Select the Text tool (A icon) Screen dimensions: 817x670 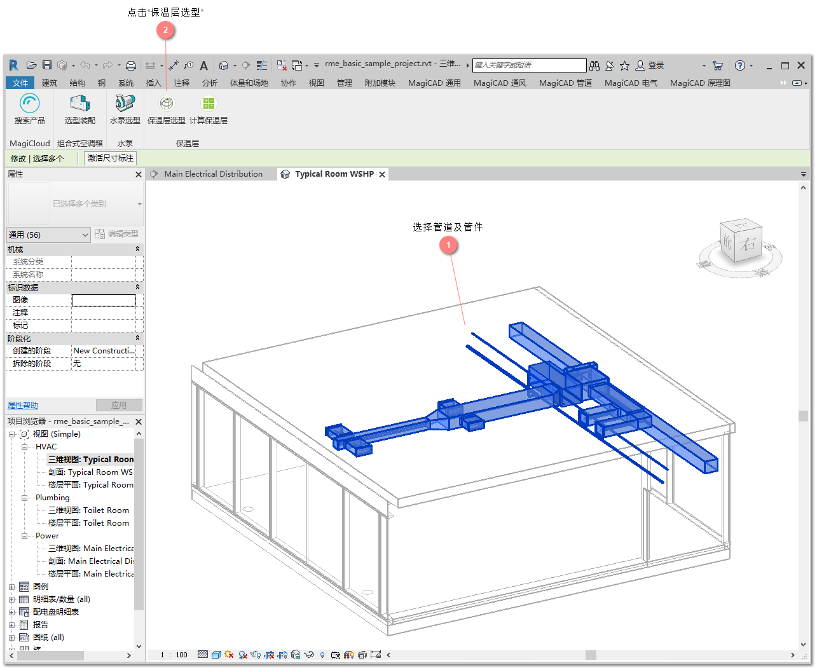tap(203, 65)
